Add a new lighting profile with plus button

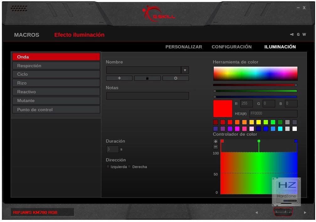pyautogui.click(x=119, y=78)
